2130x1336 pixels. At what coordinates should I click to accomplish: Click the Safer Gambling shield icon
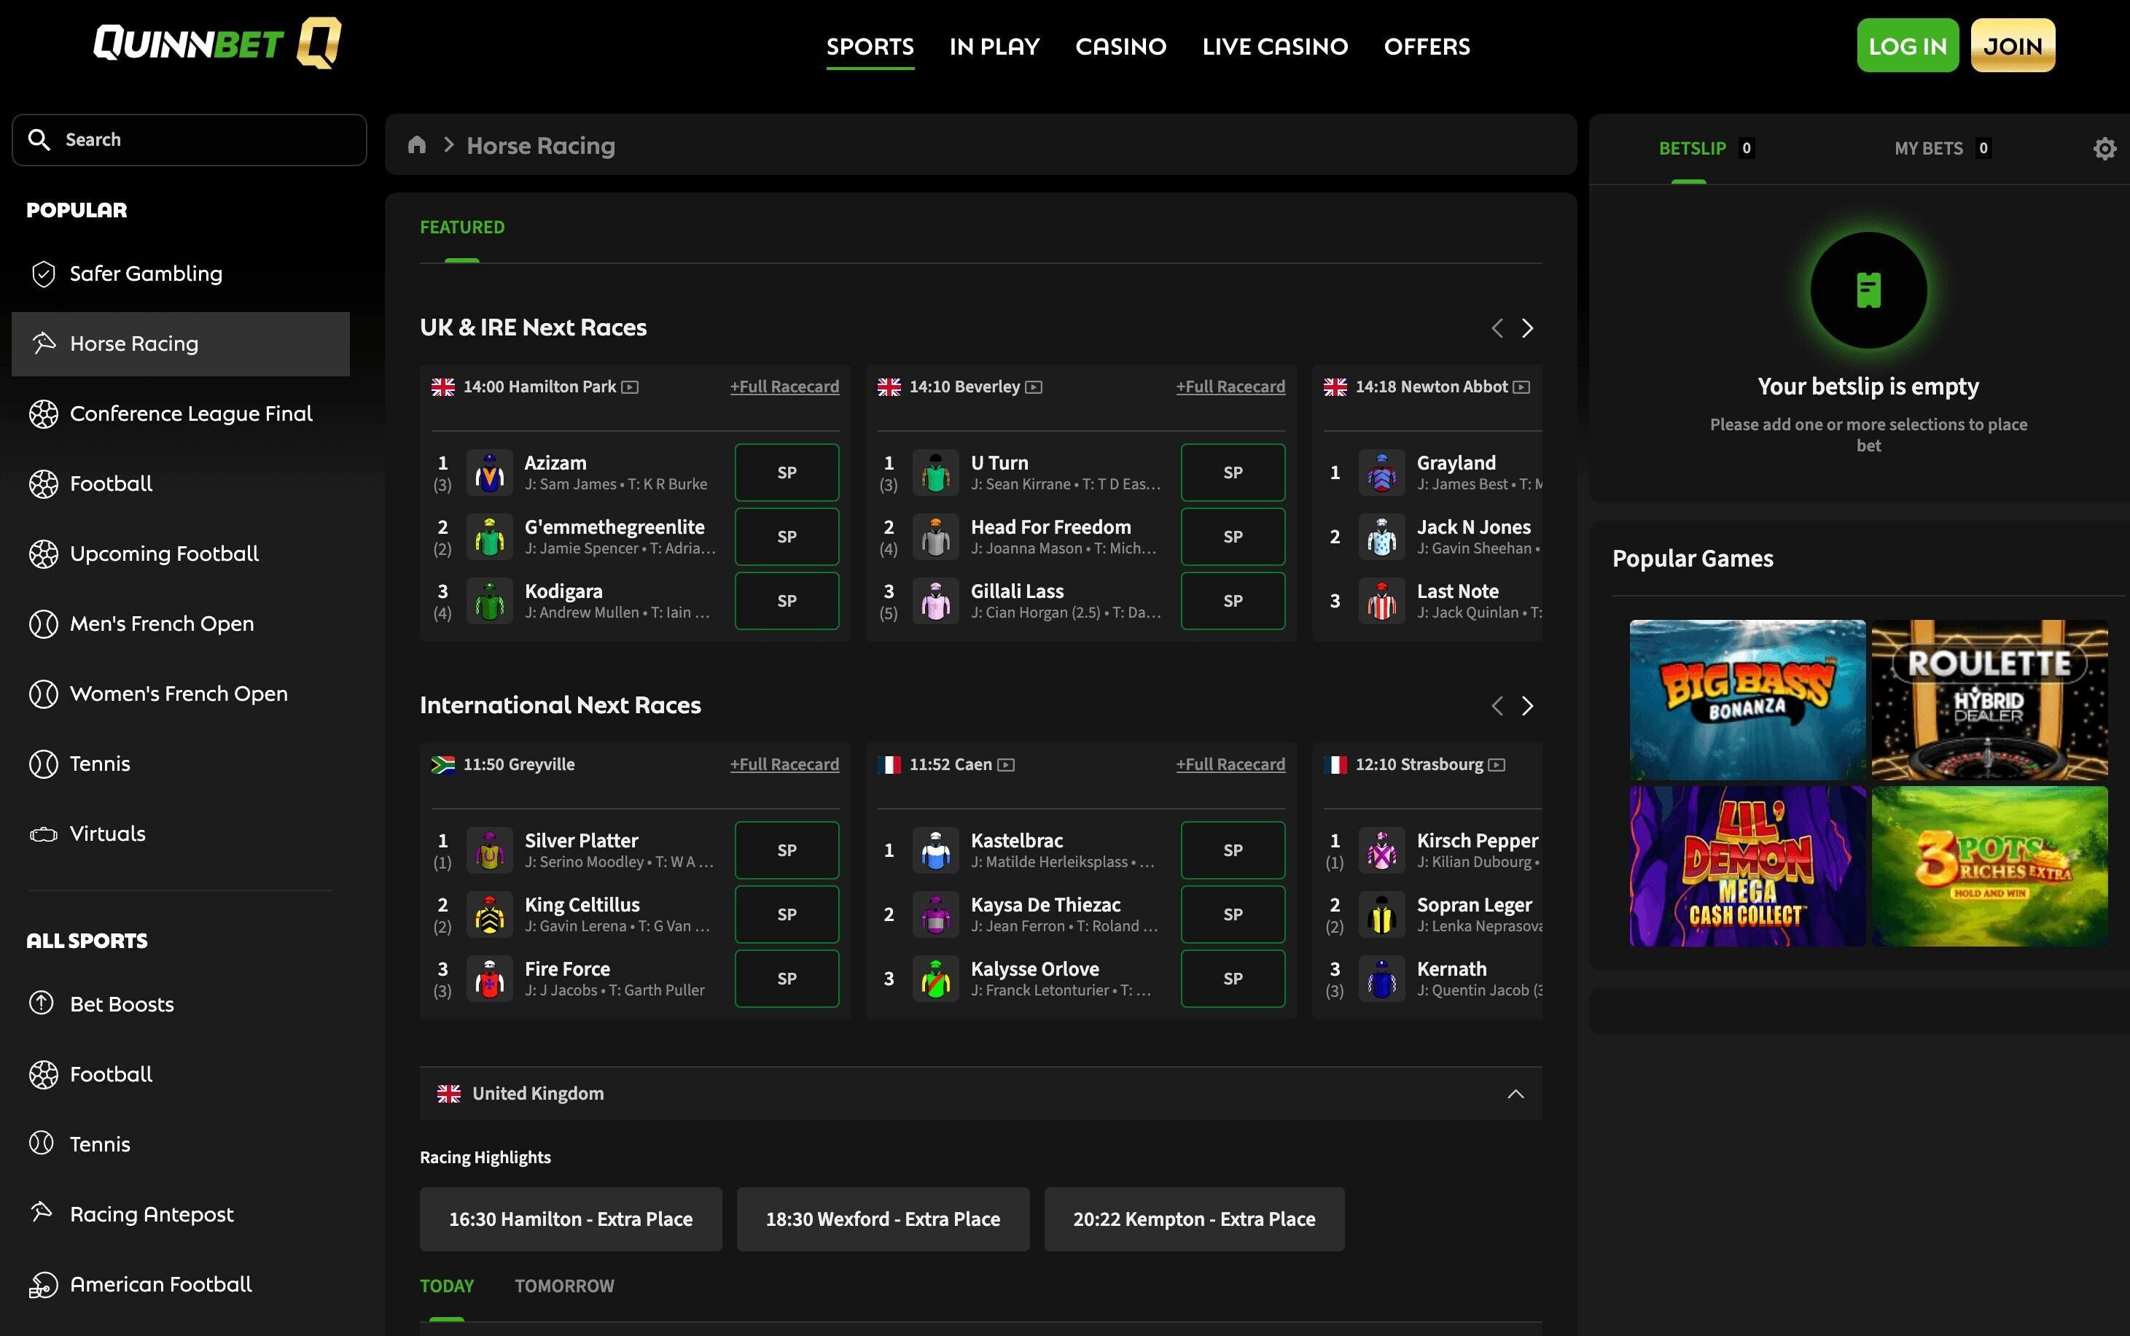43,274
